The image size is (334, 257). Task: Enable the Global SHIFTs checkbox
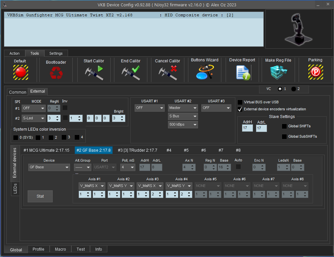tap(284, 126)
